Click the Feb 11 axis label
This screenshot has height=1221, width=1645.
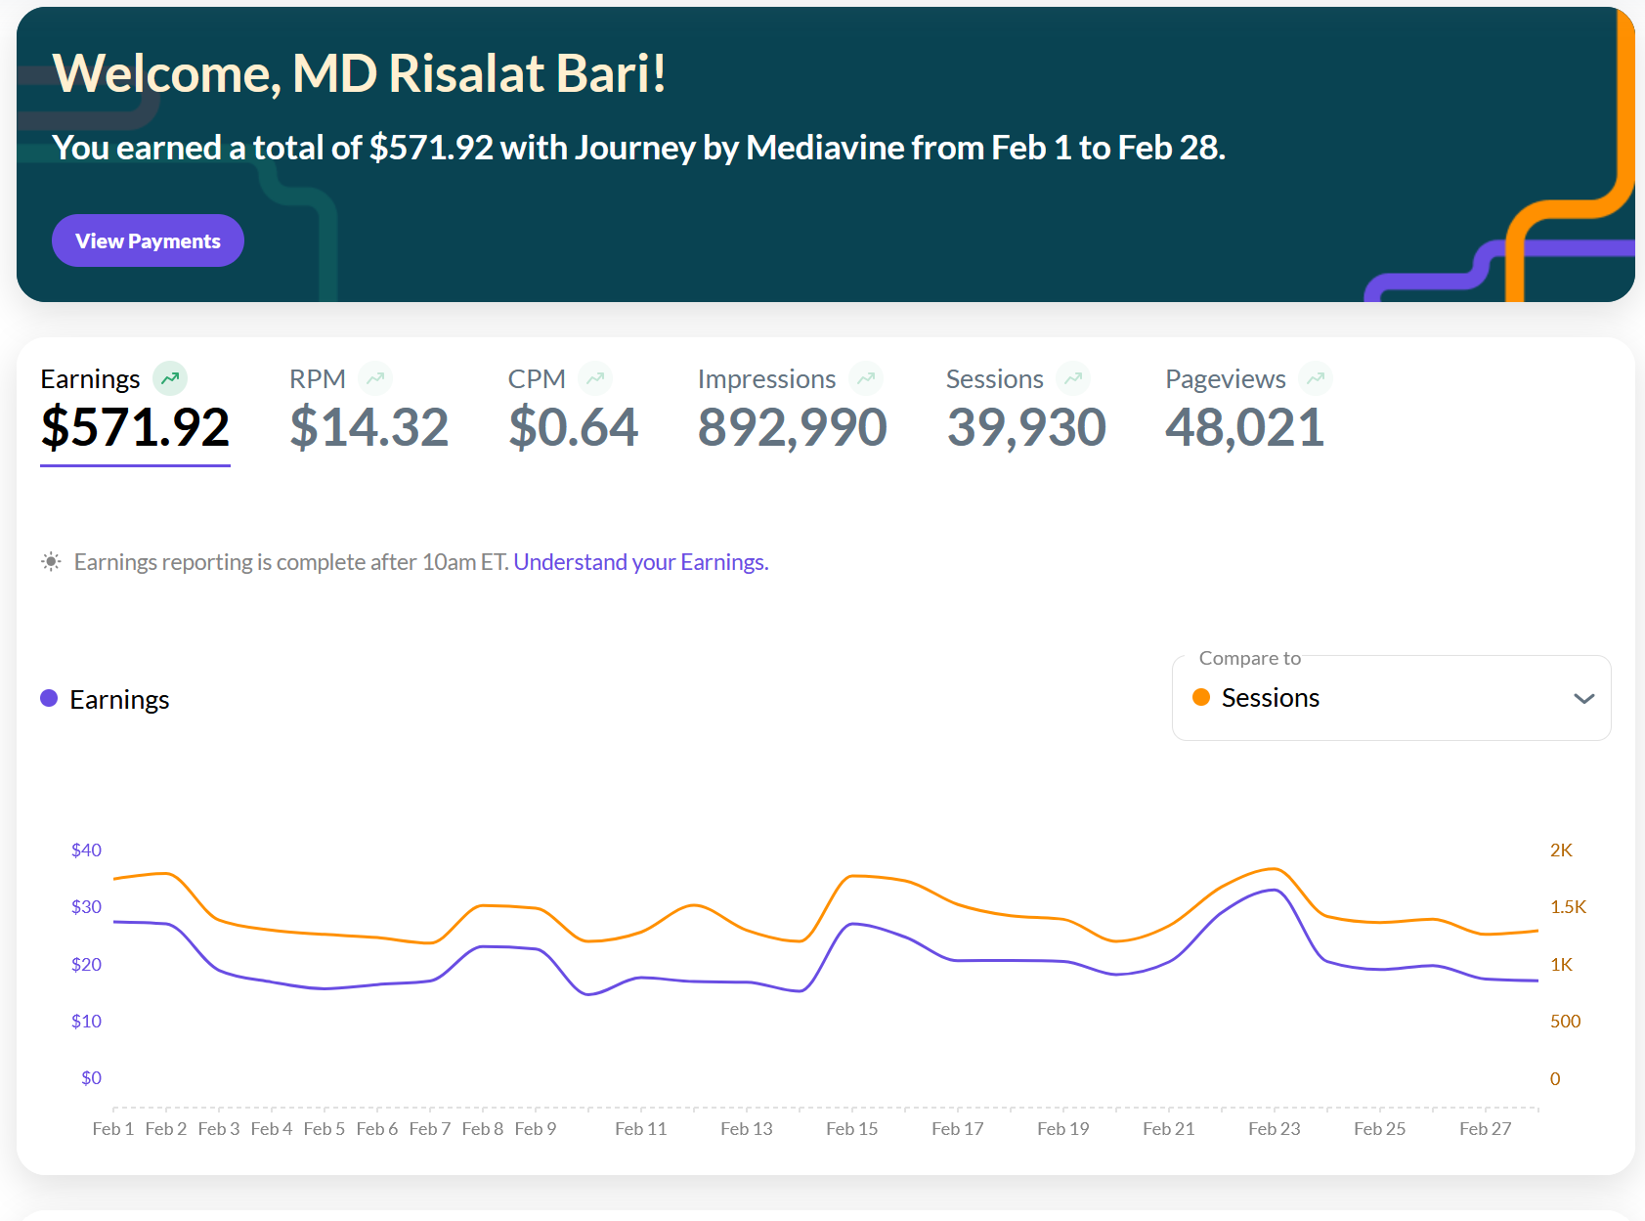pyautogui.click(x=641, y=1129)
